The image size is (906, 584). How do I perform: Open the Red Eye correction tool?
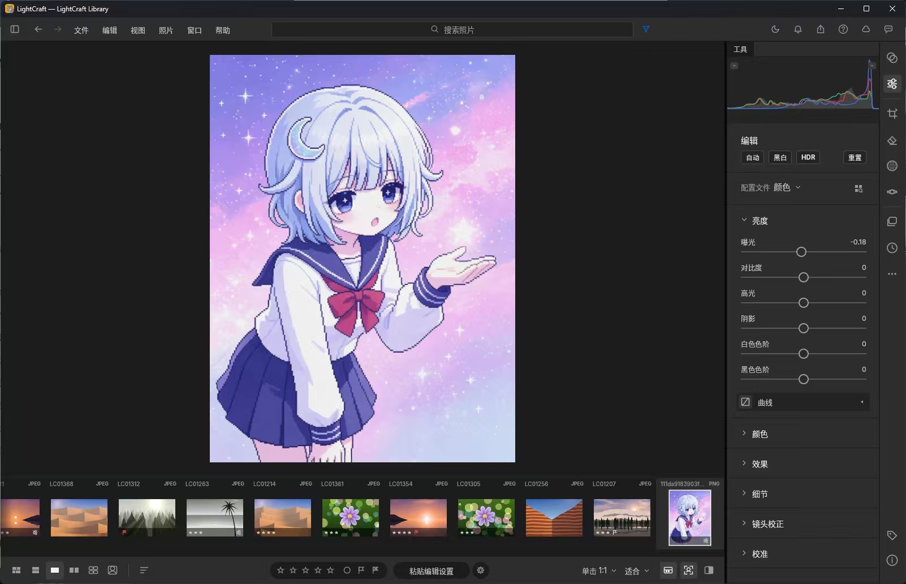(x=892, y=192)
